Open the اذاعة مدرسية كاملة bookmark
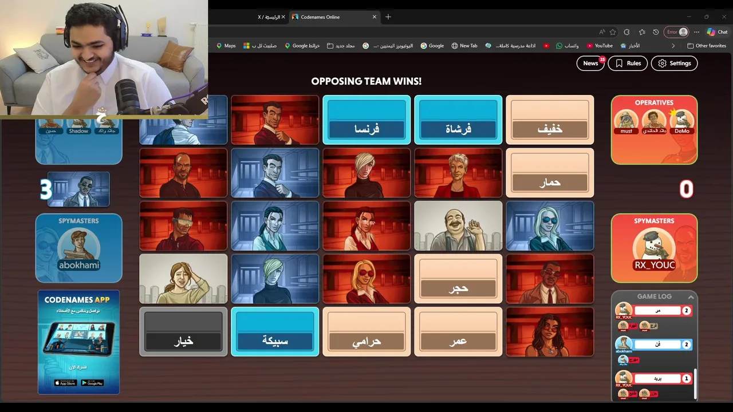Image resolution: width=733 pixels, height=412 pixels. [x=510, y=46]
